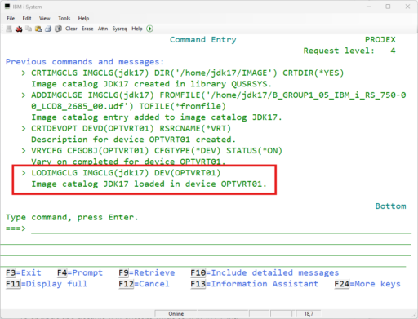The height and width of the screenshot is (319, 418).
Task: Click F10=Include detailed messages
Action: pos(265,272)
